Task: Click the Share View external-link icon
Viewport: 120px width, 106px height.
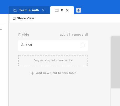Action: [14, 18]
